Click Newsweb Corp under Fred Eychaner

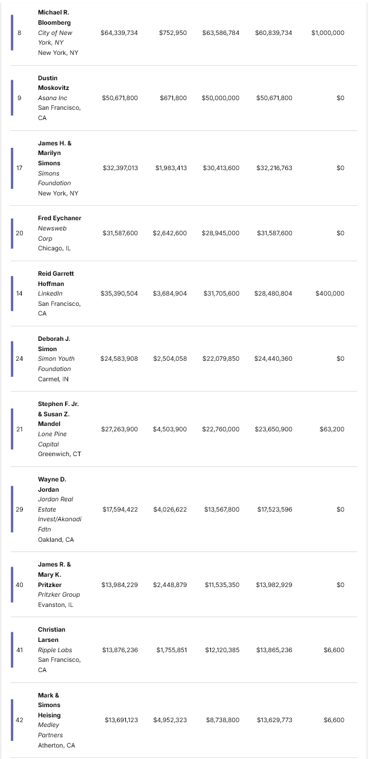(x=52, y=233)
